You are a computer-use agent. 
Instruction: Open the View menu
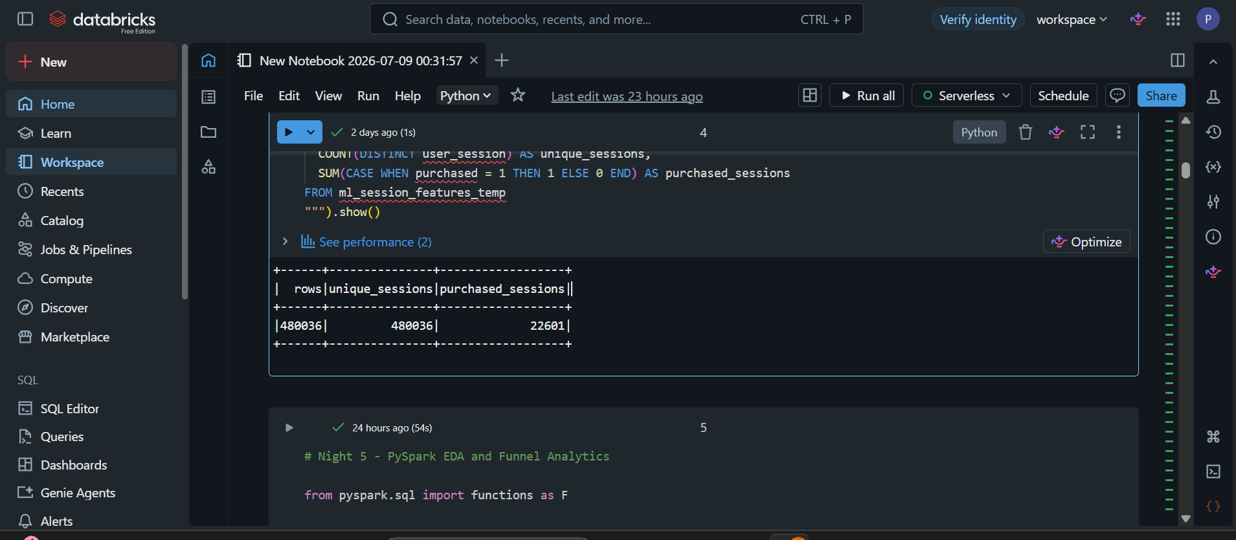coord(328,96)
